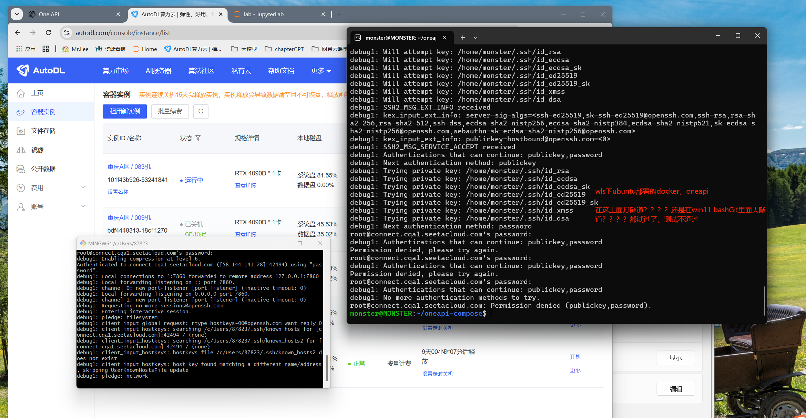The width and height of the screenshot is (806, 418).
Task: Click the browser reload page icon
Action: click(49, 33)
